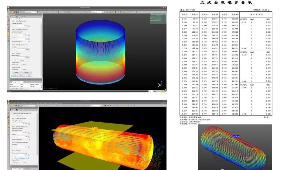The width and height of the screenshot is (283, 170).
Task: Open Storage Tank menu in upper window
Action: click(x=32, y=10)
